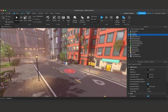
Task: Pop out the Properties panel
Action: point(165,62)
